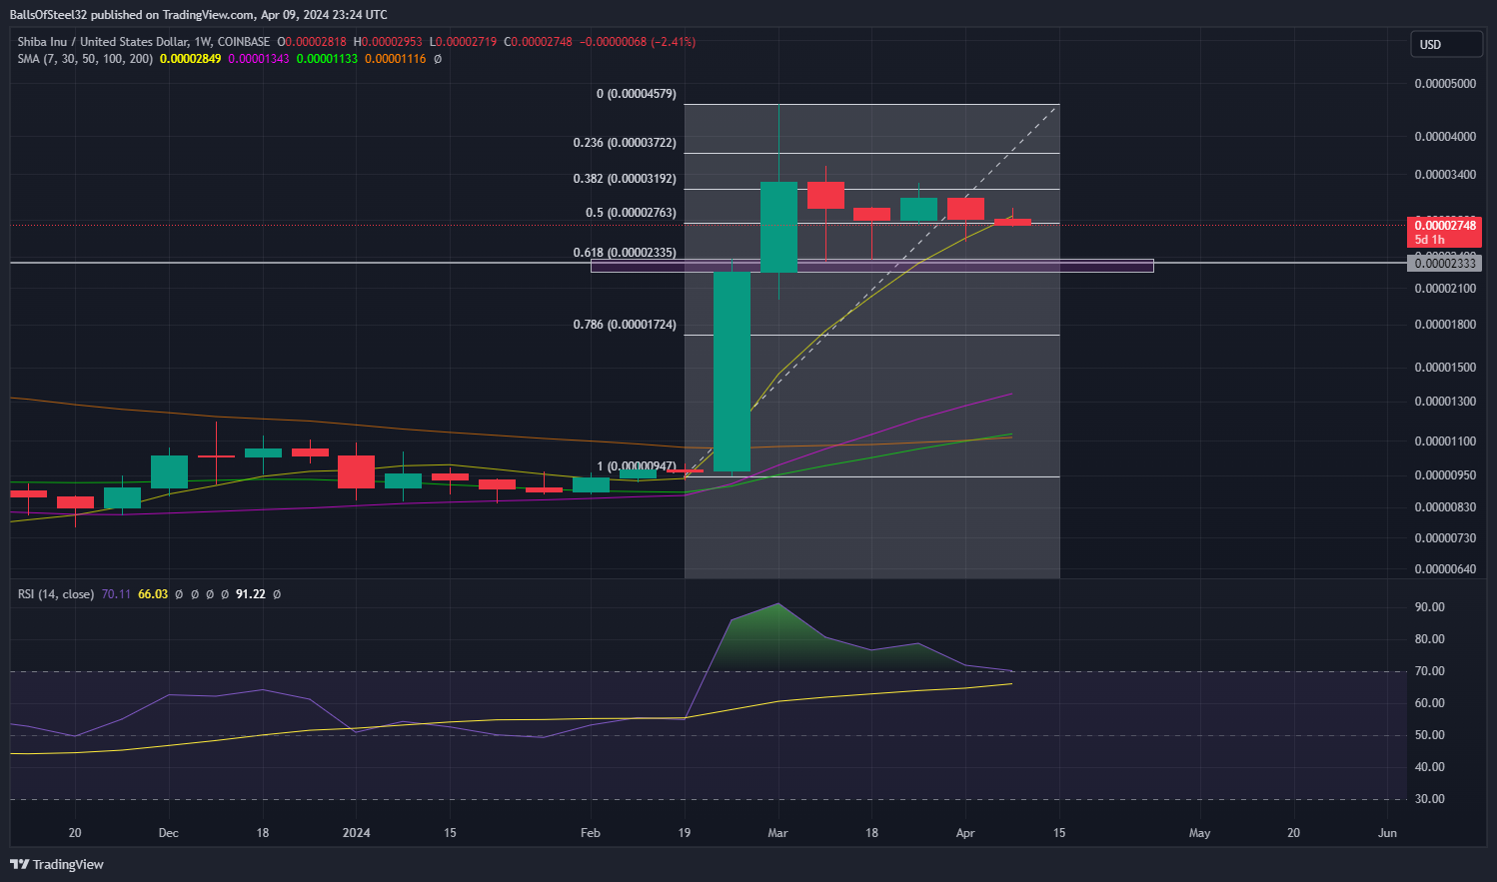The image size is (1497, 882).
Task: Click RSI axis label 90.00
Action: click(1430, 607)
